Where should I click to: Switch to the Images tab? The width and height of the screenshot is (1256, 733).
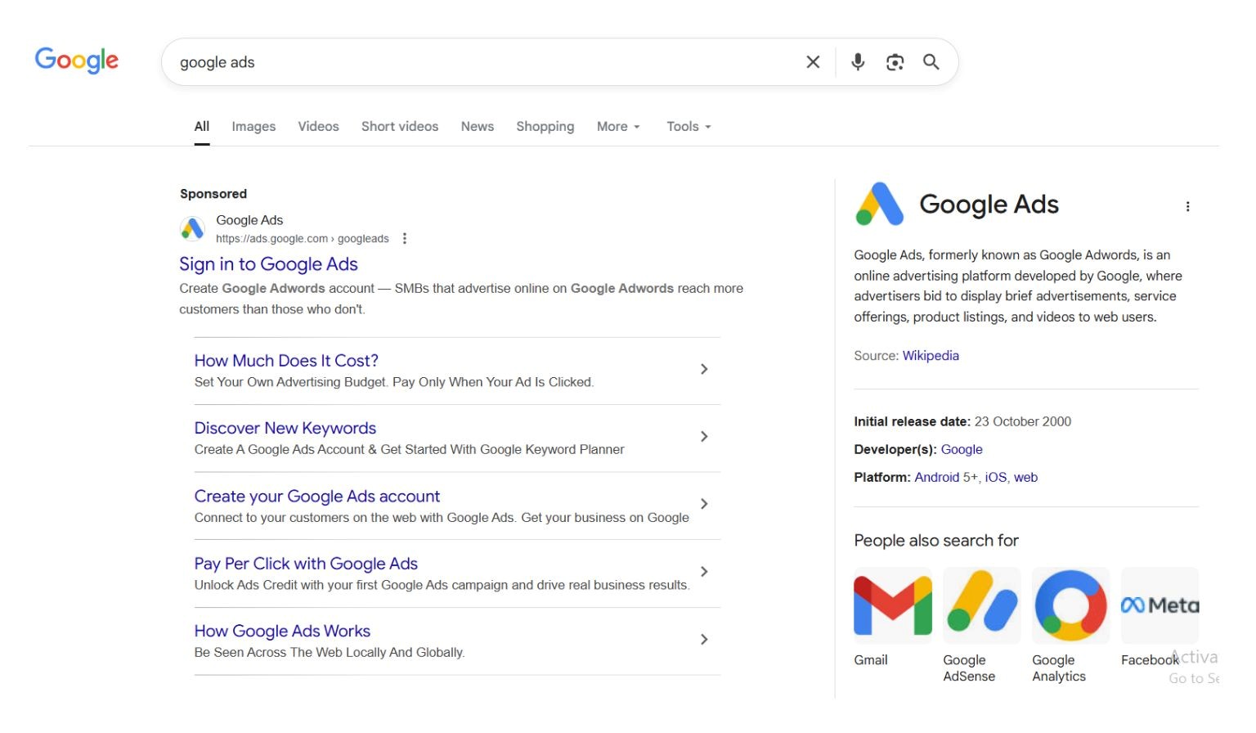click(253, 126)
